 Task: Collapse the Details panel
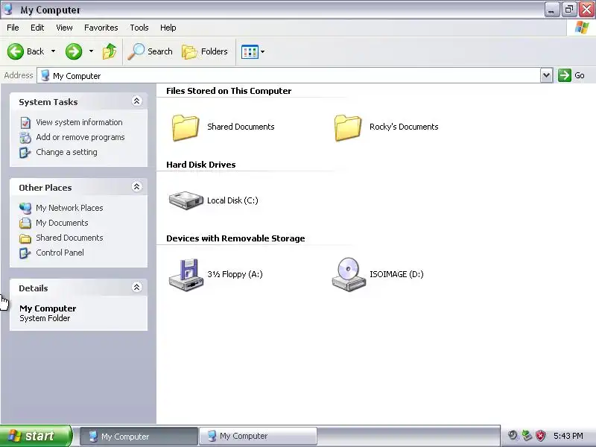coord(136,287)
